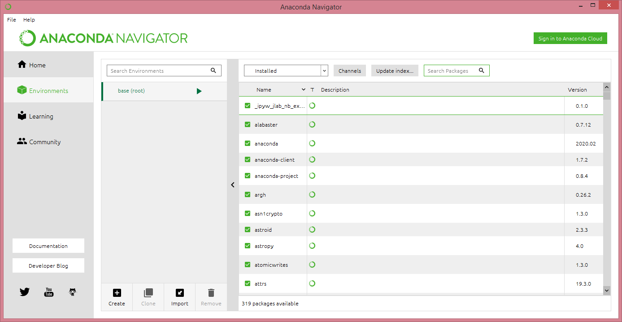Focus the Search Environments field
Image resolution: width=622 pixels, height=322 pixels.
point(164,71)
